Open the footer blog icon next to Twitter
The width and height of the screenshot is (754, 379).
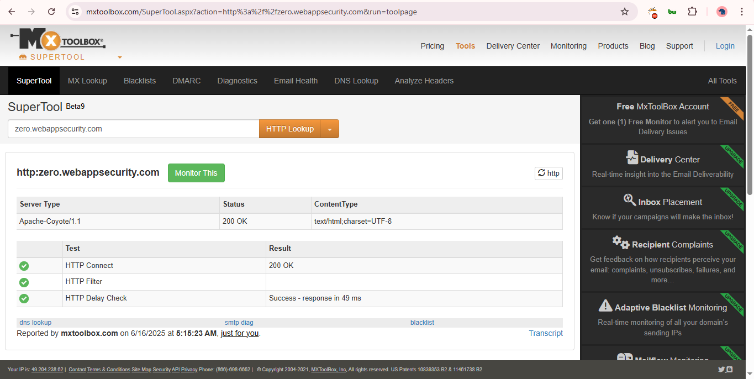coord(730,370)
